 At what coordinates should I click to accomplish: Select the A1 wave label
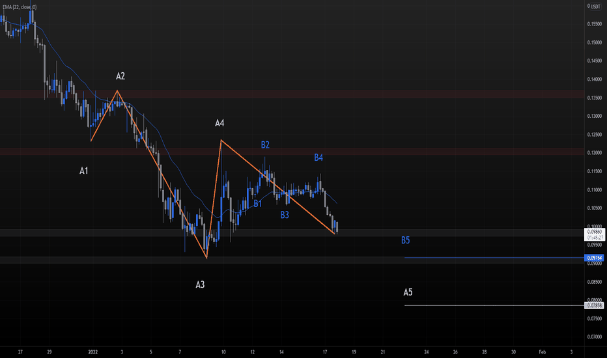click(83, 171)
